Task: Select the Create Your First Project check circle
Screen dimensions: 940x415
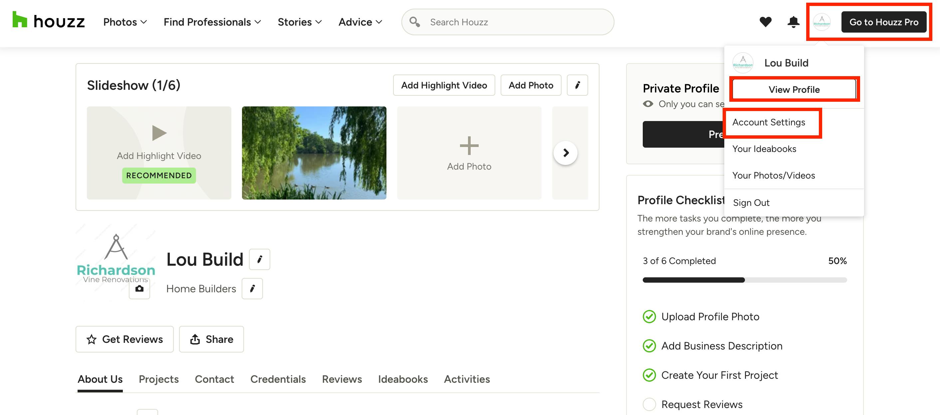Action: click(x=649, y=375)
